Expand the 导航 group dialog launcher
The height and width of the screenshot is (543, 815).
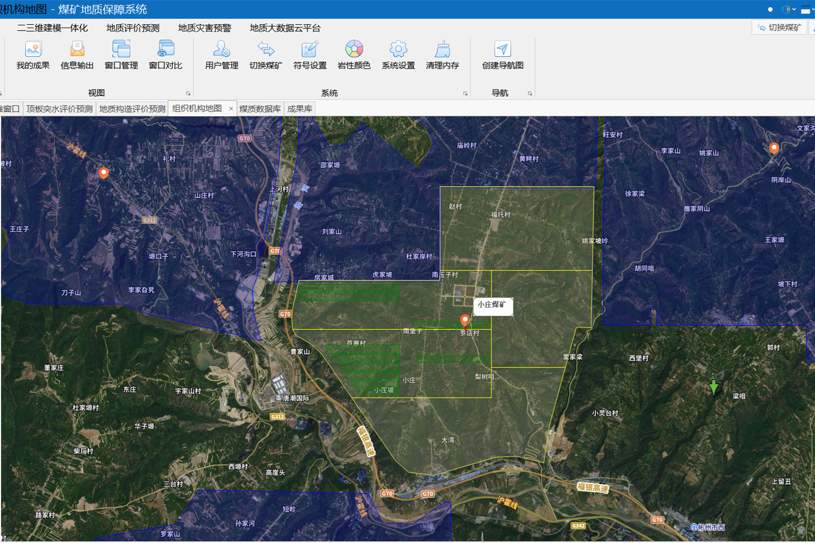click(530, 94)
